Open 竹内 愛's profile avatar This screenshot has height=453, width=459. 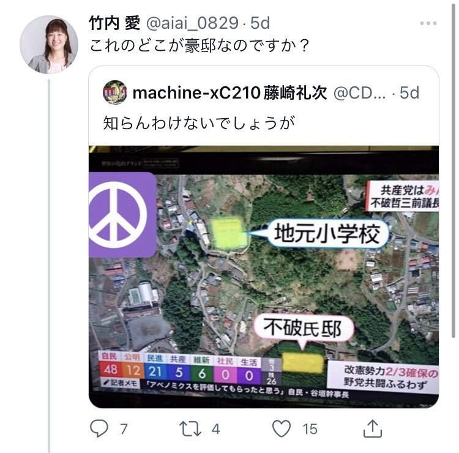point(49,45)
